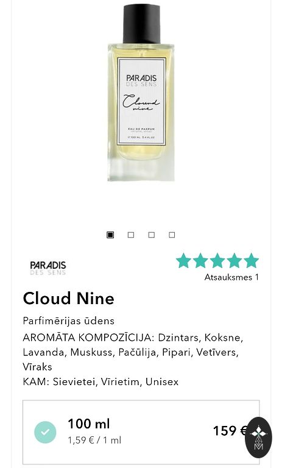282x468 pixels.
Task: Switch to the second carousel image dot
Action: click(x=131, y=235)
